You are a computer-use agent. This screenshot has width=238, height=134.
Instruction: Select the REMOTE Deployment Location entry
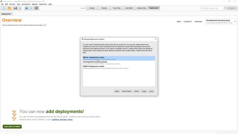[119, 67]
